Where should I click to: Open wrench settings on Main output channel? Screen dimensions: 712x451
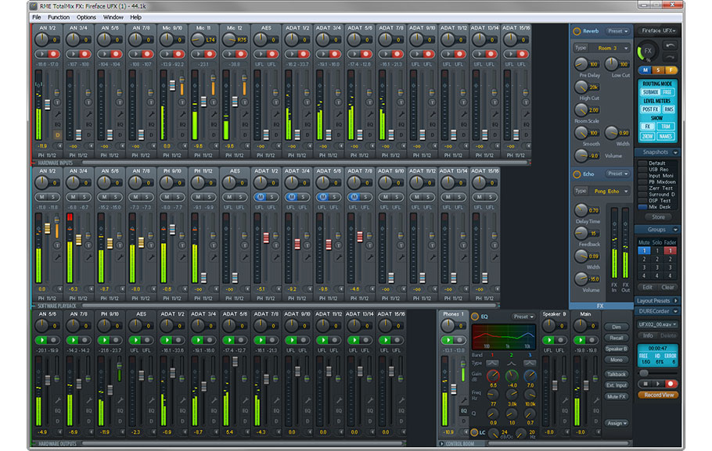pyautogui.click(x=596, y=400)
